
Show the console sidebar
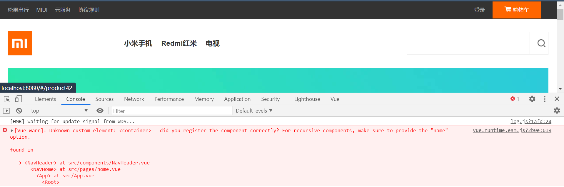tap(6, 111)
